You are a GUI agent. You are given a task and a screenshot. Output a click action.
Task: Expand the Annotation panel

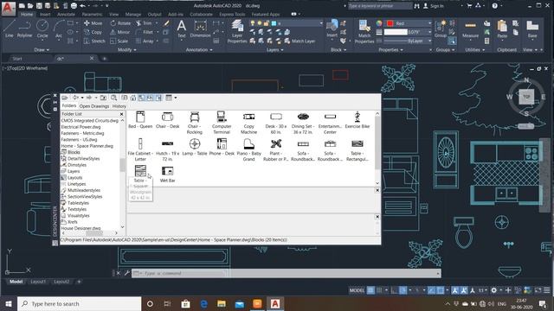199,50
